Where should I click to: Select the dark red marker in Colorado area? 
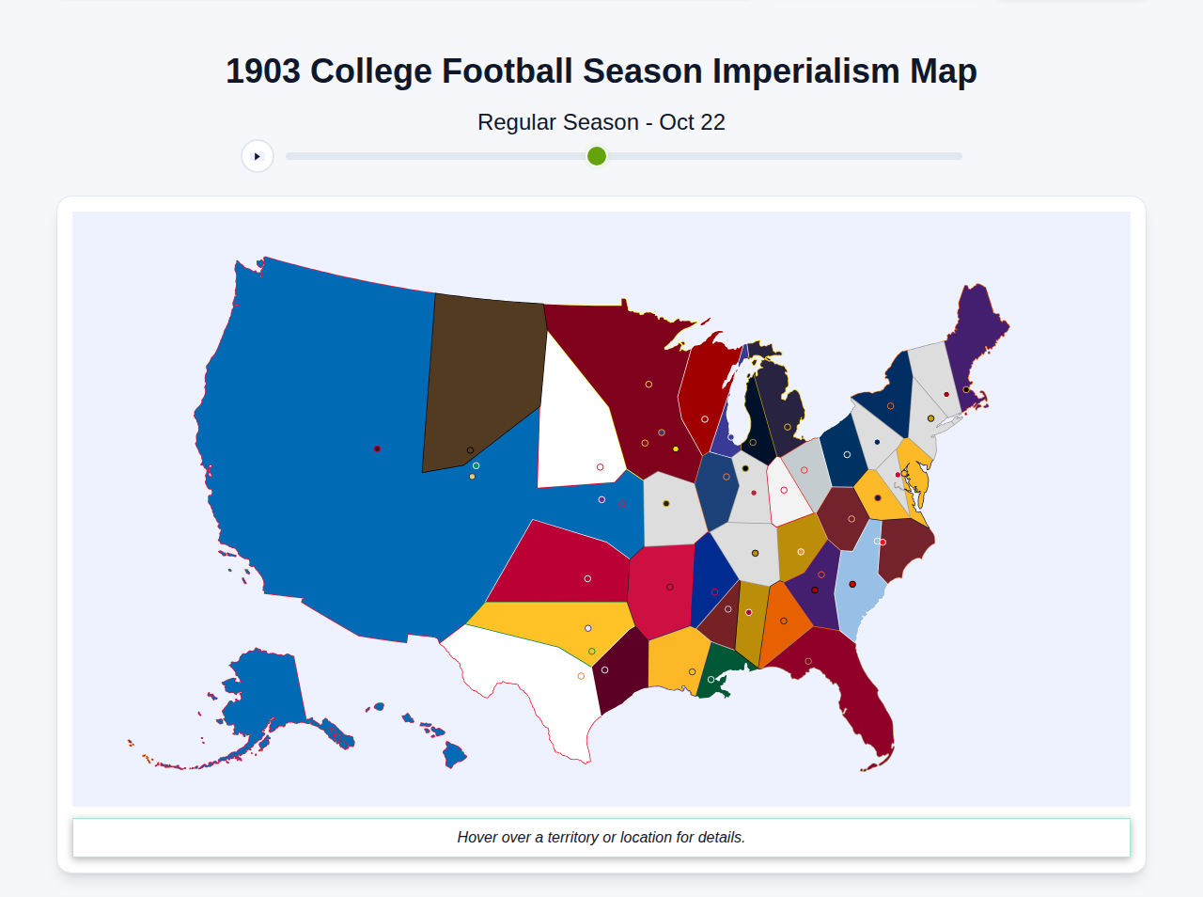[x=622, y=504]
